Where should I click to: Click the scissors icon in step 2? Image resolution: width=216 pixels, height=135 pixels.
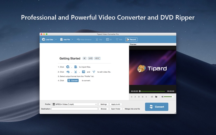tap(76, 72)
